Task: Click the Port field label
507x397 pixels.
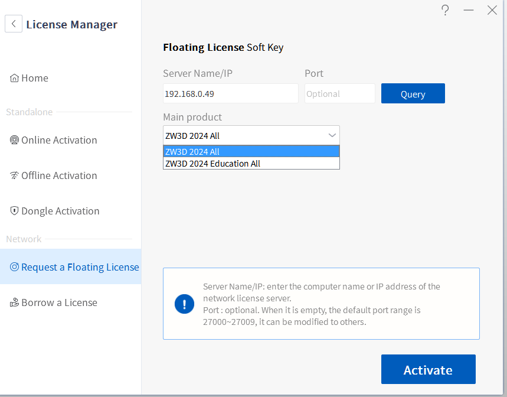Action: [x=314, y=73]
